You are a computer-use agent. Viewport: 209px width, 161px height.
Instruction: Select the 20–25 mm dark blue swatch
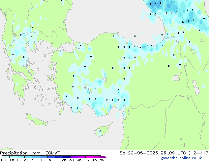click(59, 157)
